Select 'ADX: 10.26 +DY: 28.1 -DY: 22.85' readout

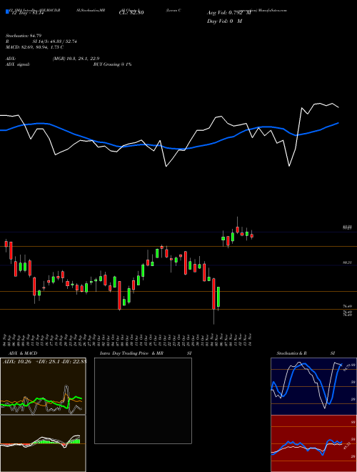click(44, 362)
